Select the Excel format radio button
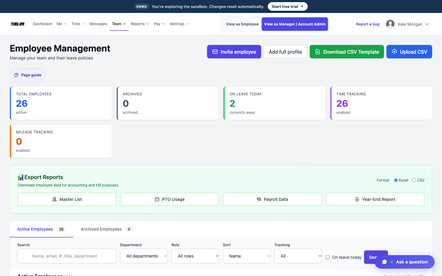Viewport: 442px width, 276px height. coord(396,180)
